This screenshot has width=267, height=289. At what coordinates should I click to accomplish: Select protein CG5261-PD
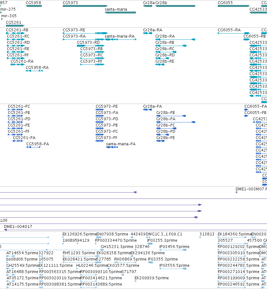click(x=19, y=119)
